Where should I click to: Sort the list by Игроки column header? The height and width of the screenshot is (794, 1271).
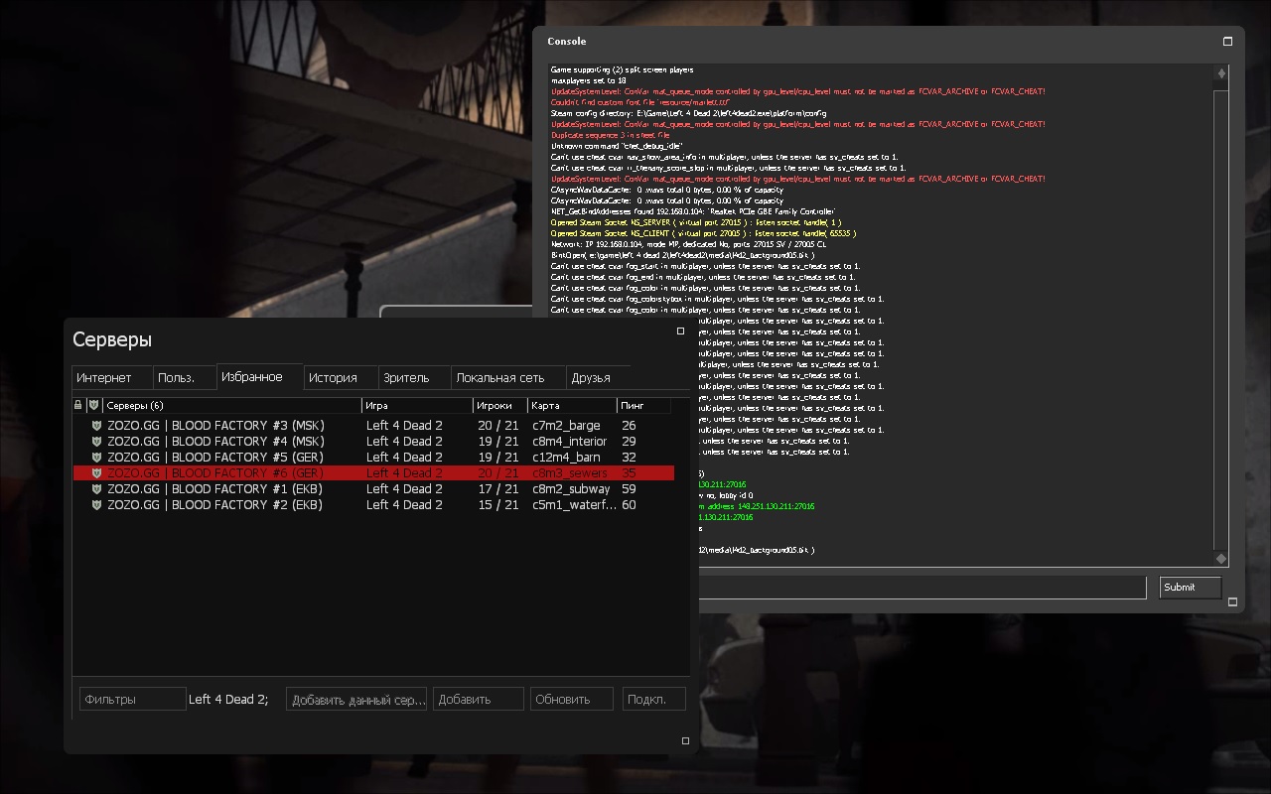tap(498, 405)
